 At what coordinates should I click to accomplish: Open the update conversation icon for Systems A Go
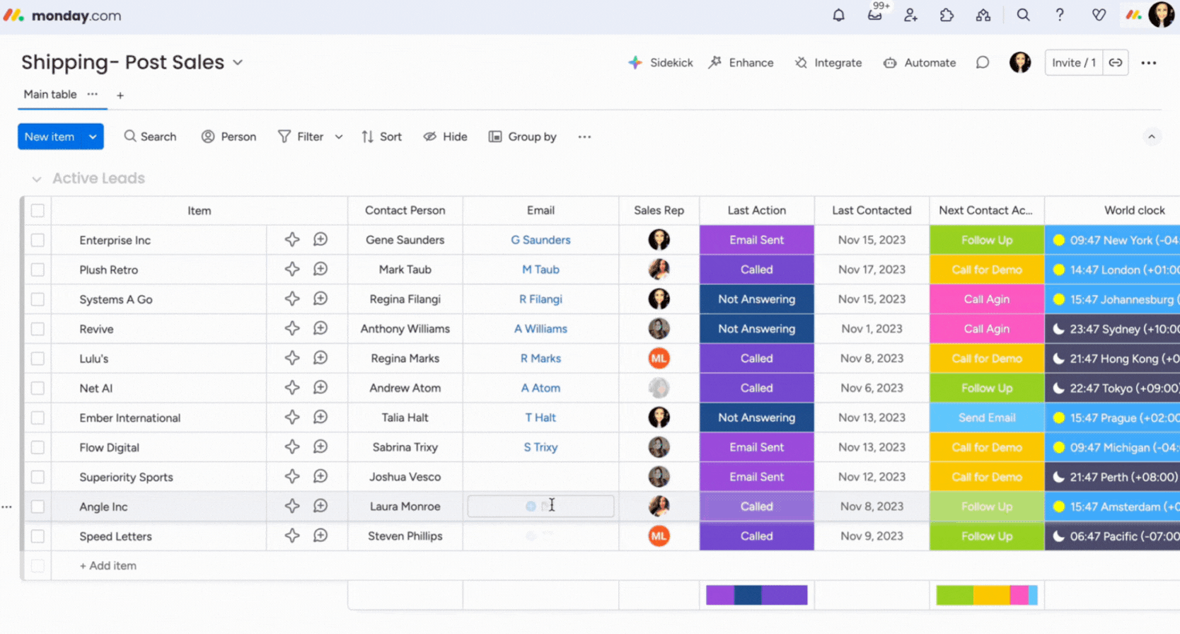[320, 299]
